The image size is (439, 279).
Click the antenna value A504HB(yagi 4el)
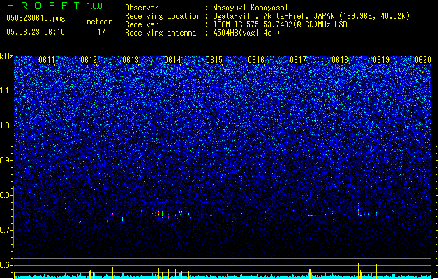coord(246,33)
